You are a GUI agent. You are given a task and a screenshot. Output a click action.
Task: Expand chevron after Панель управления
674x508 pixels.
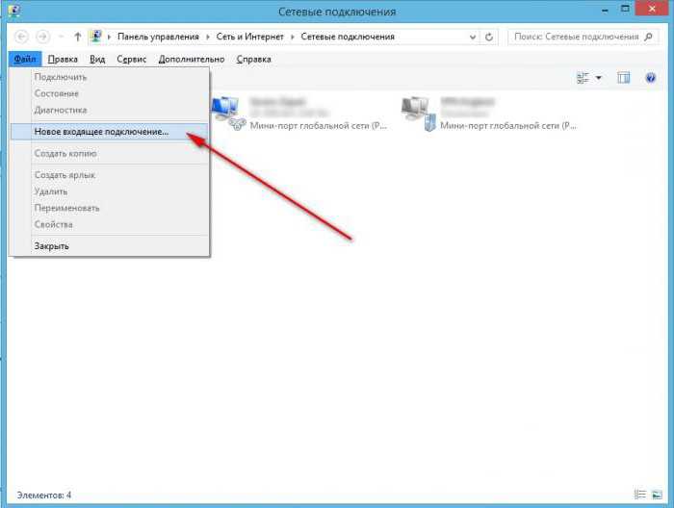pos(208,37)
